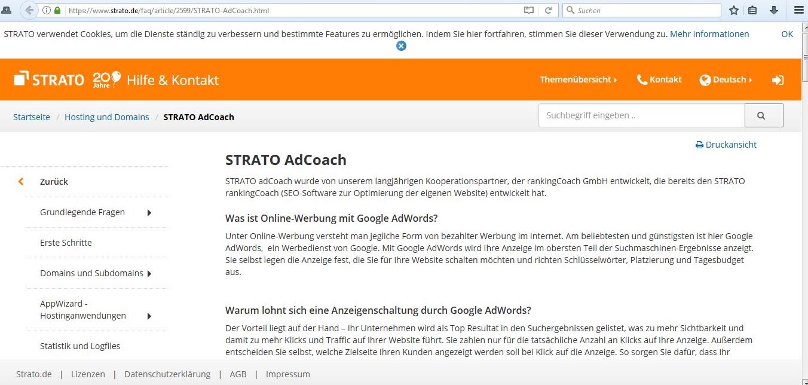The height and width of the screenshot is (385, 808).
Task: Open the Kontakt phone link
Action: pos(659,80)
